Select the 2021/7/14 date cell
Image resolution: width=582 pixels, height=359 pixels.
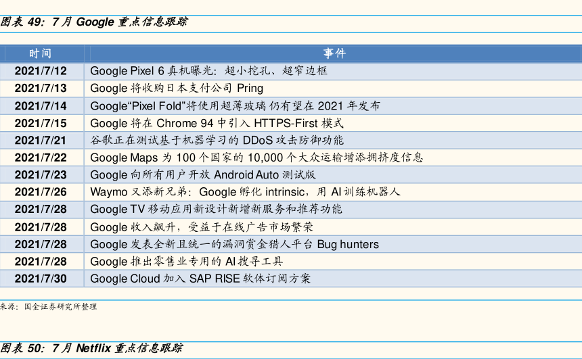[41, 105]
